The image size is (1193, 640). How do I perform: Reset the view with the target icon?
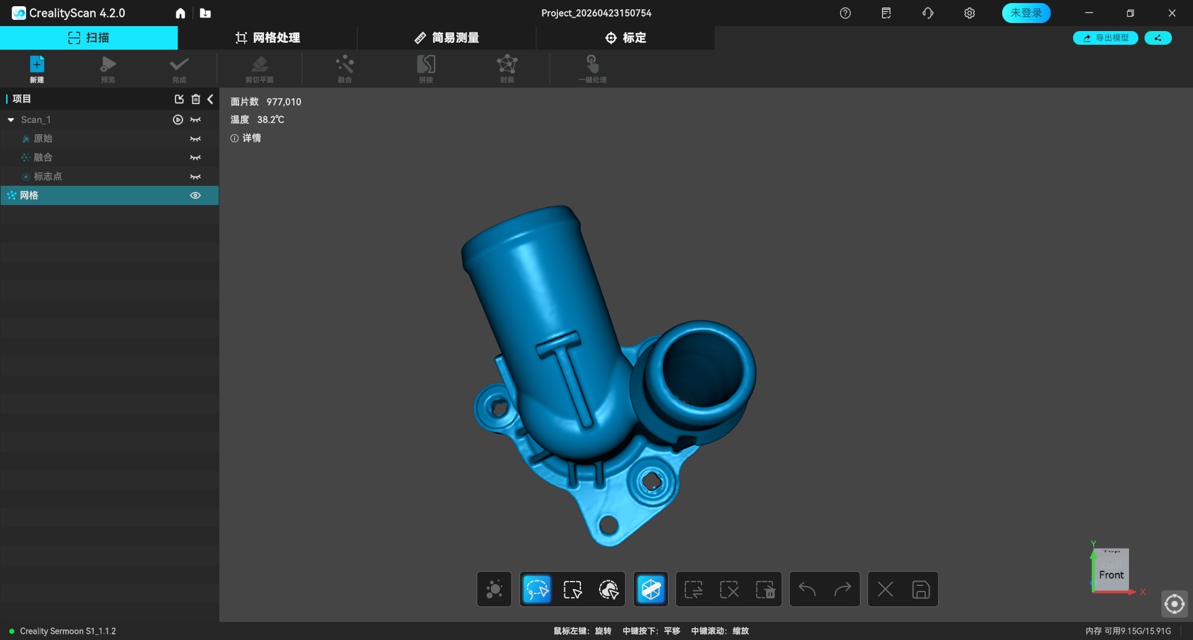pyautogui.click(x=1174, y=603)
